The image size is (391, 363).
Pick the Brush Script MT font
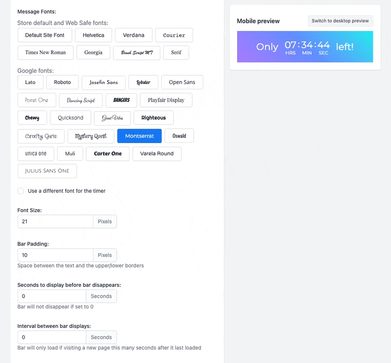(x=137, y=53)
